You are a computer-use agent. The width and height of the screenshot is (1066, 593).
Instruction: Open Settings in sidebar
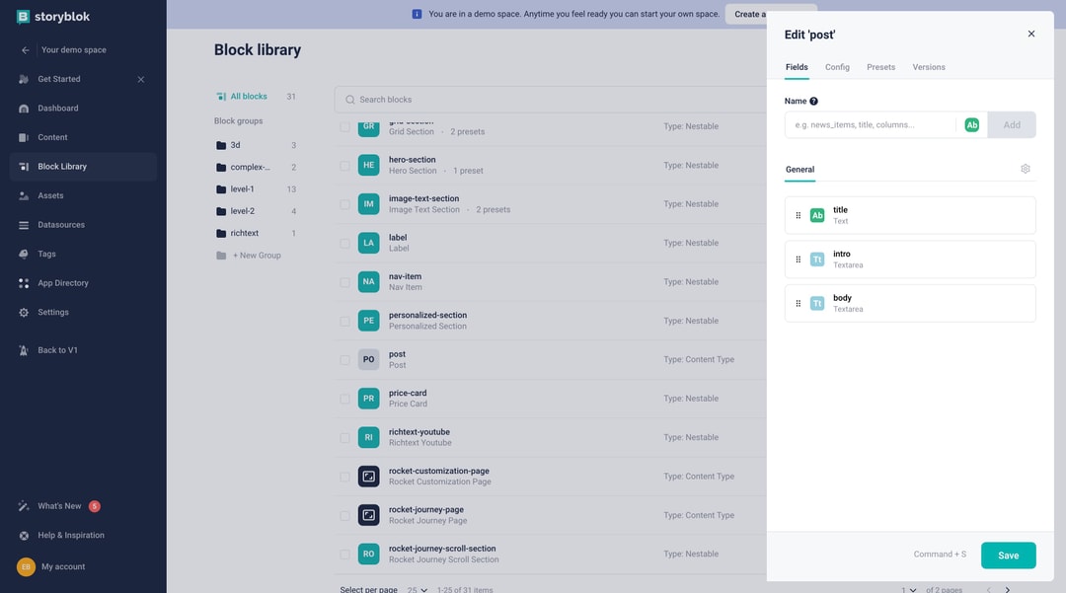(x=53, y=313)
